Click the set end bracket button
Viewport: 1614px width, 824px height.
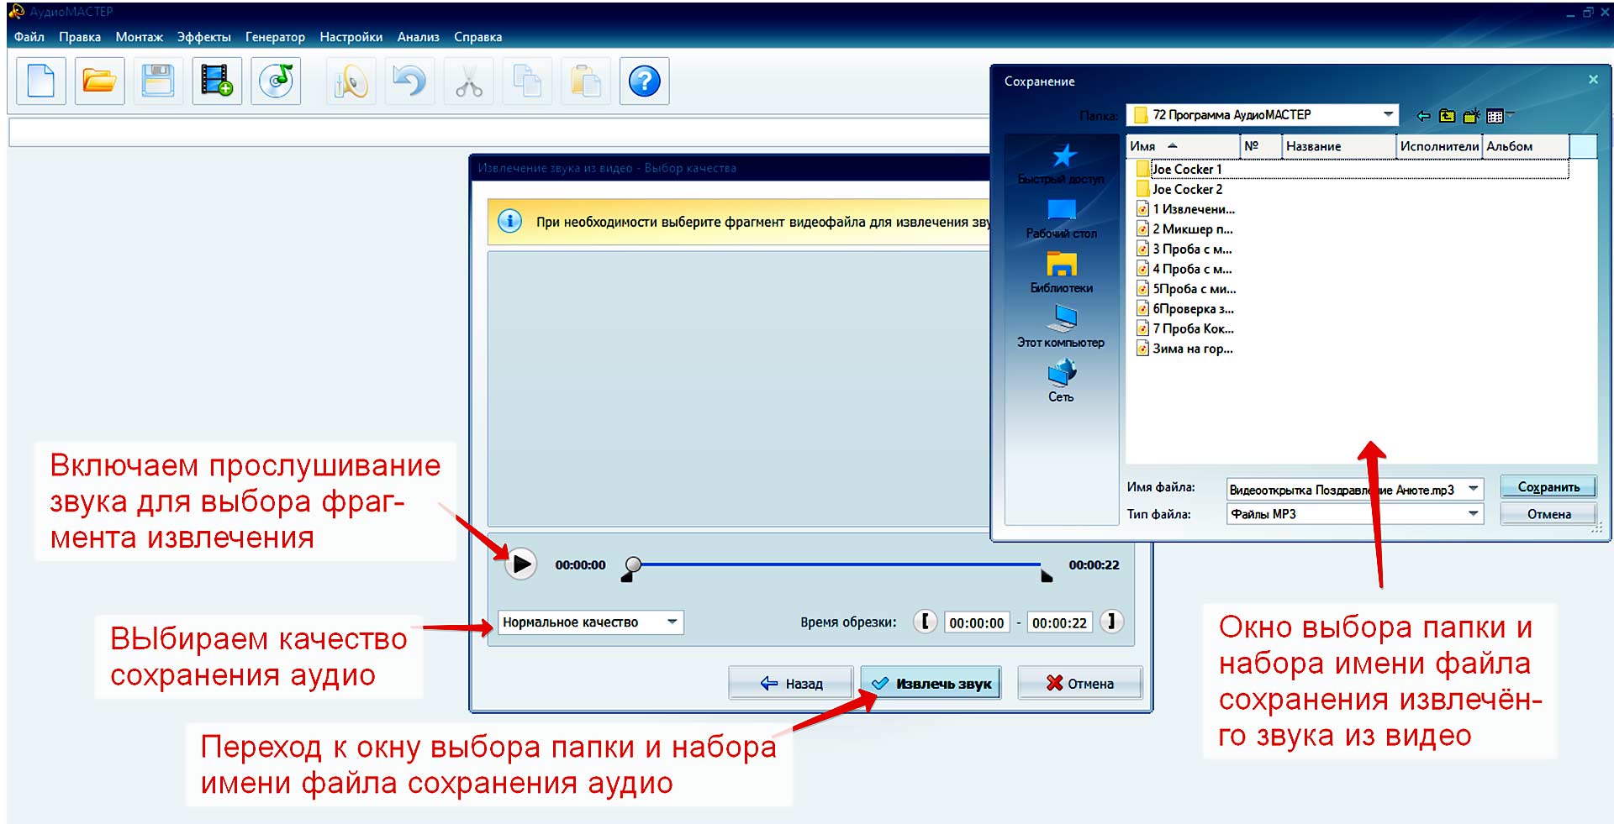(1111, 622)
